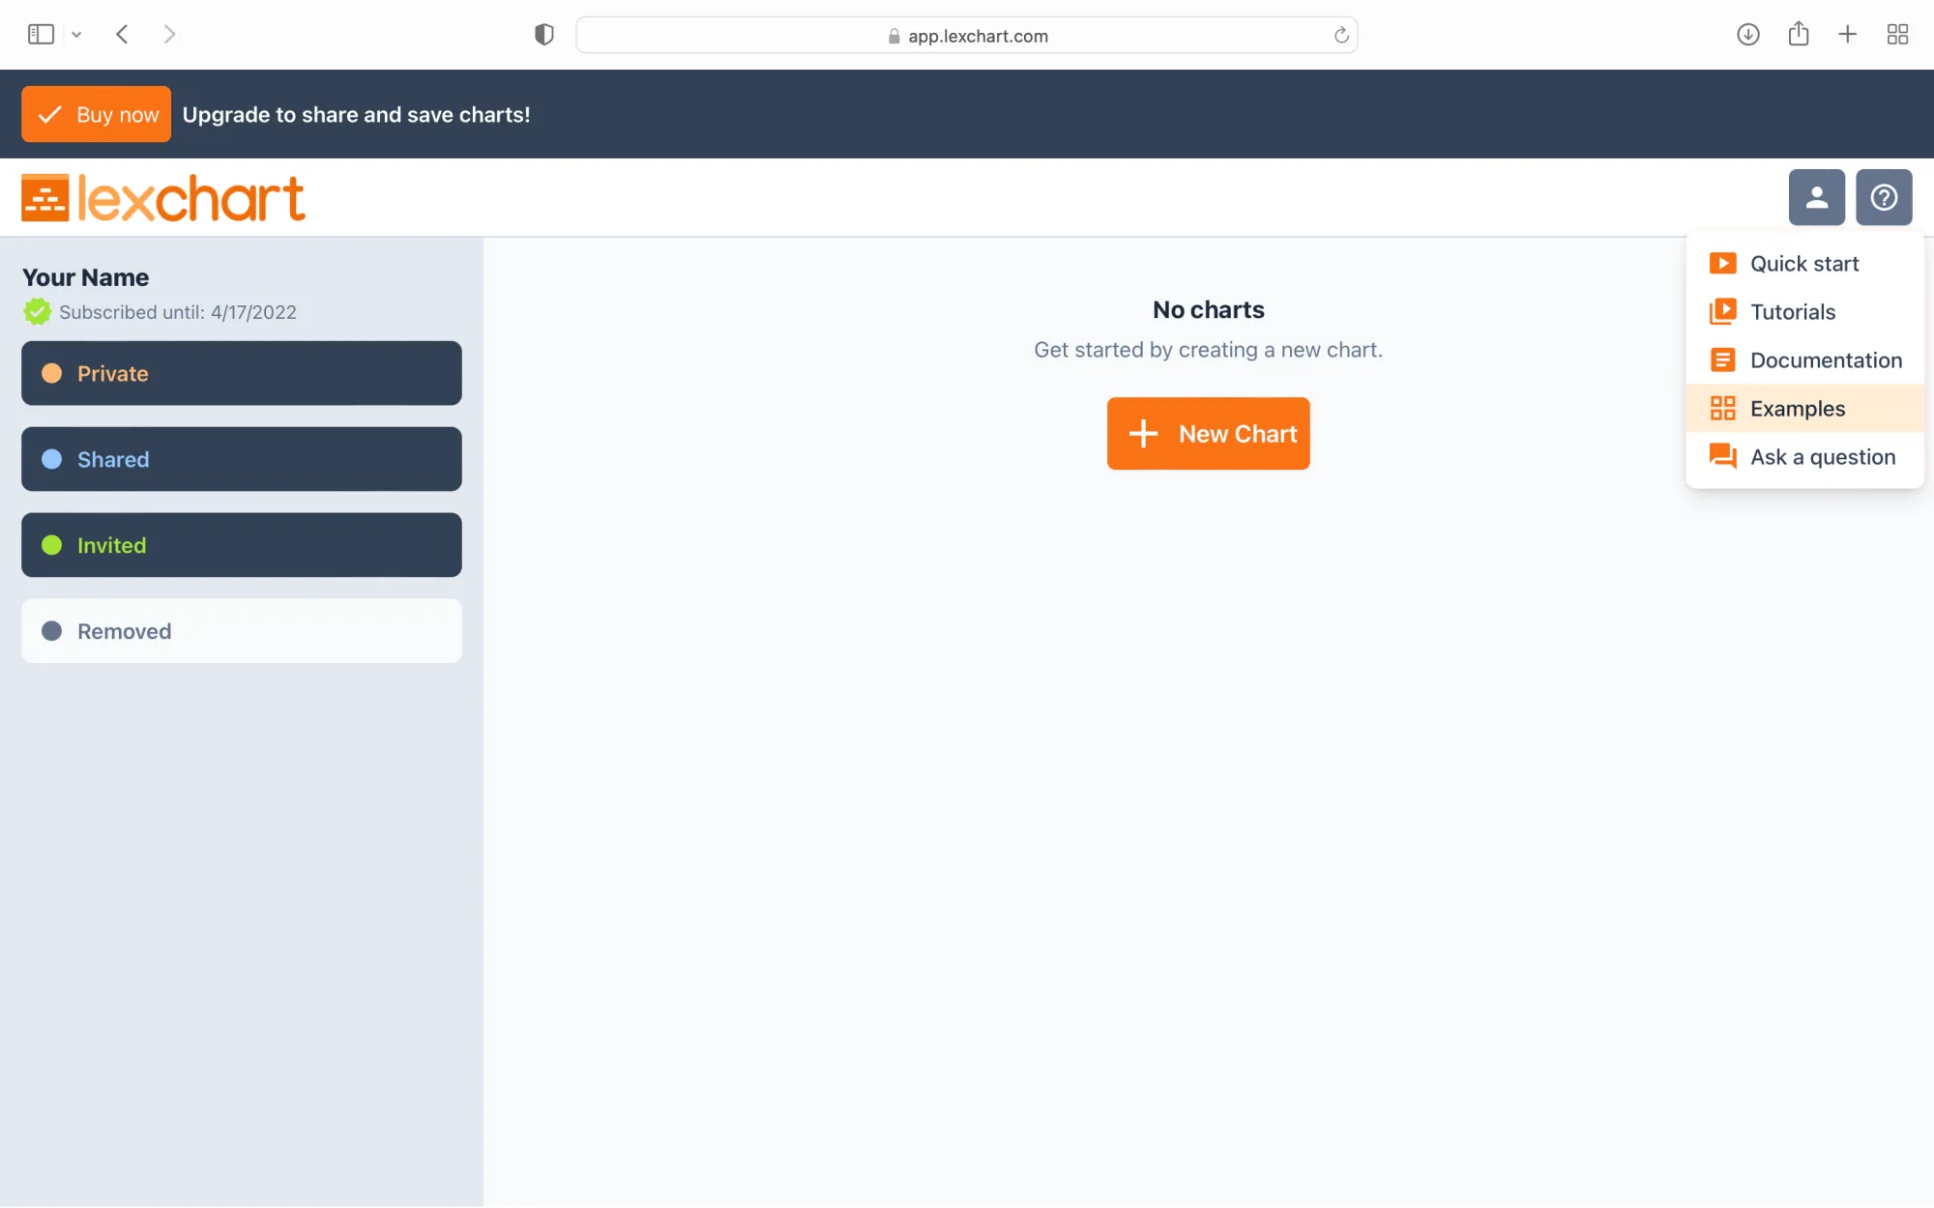Click the Examples grid icon
Screen dimensions: 1934x1208
(1722, 408)
